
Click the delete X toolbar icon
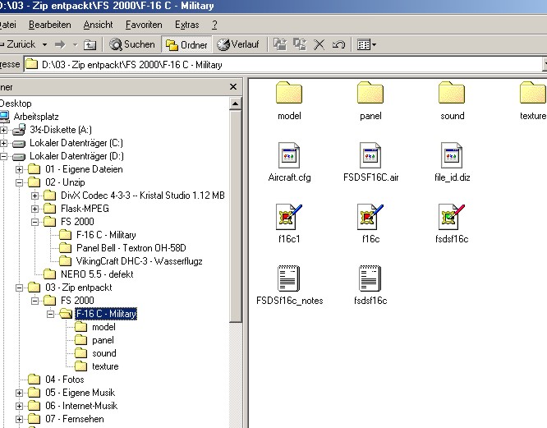tap(319, 44)
